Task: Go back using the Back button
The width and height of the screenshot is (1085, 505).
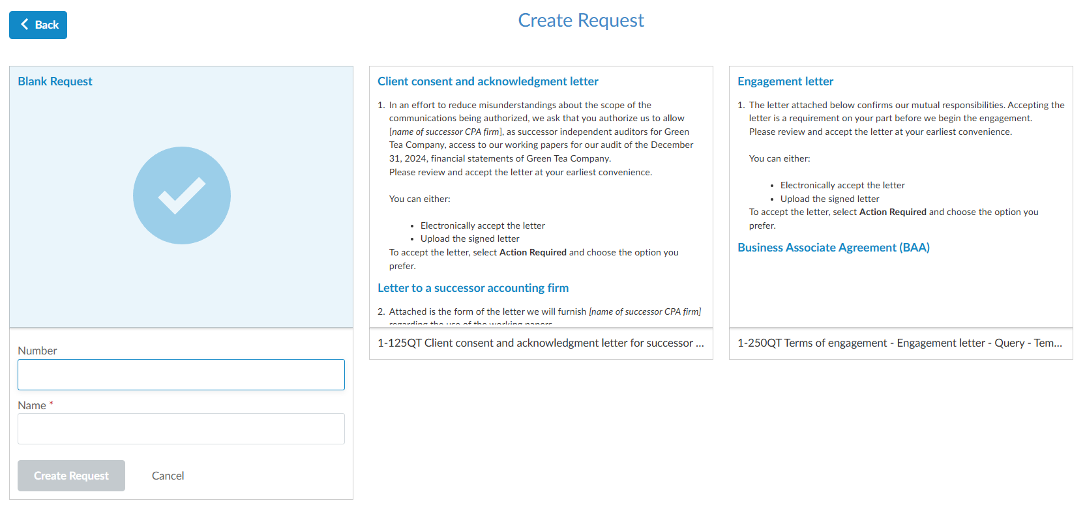Action: click(x=38, y=25)
